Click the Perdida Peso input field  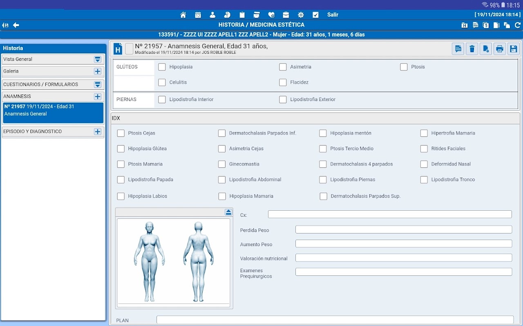[x=403, y=230]
